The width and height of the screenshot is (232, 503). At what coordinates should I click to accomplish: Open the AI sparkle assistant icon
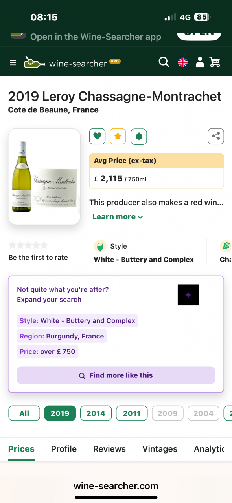(x=188, y=295)
